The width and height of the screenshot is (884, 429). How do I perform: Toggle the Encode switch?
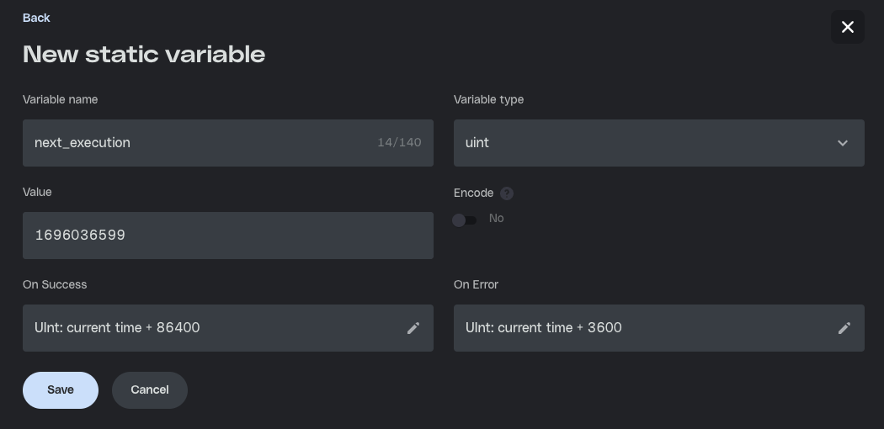pos(465,220)
